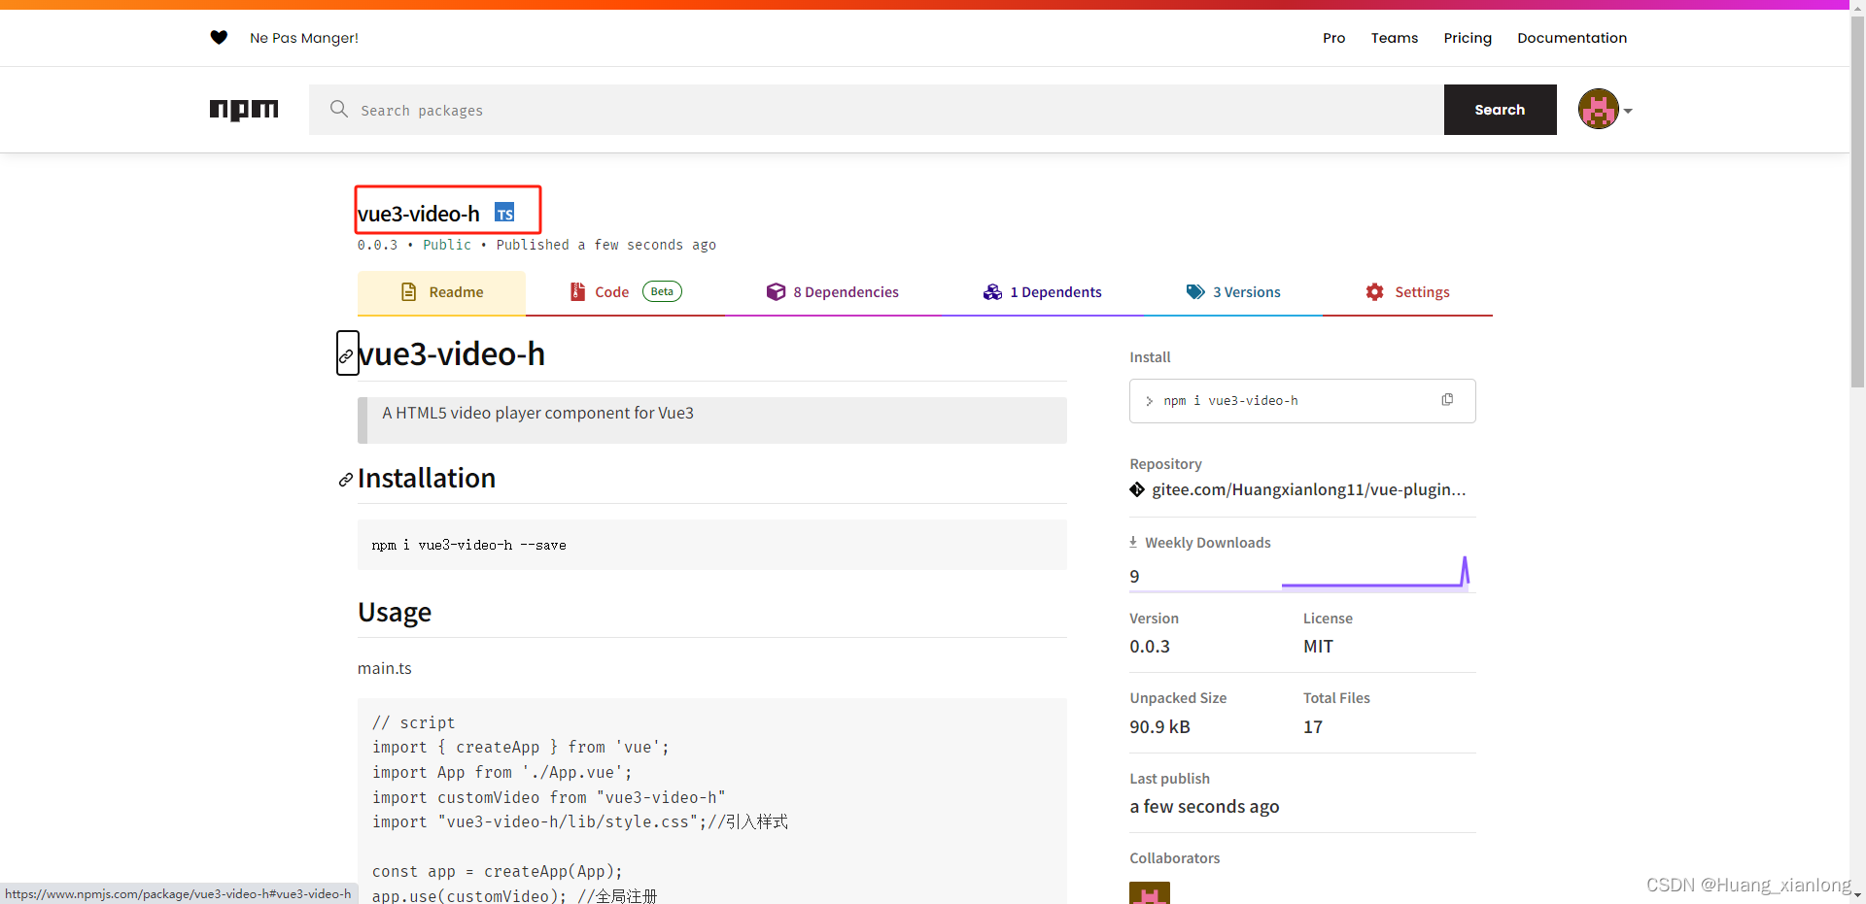Click the anchor link icon beside Installation
This screenshot has height=904, width=1866.
pos(345,480)
